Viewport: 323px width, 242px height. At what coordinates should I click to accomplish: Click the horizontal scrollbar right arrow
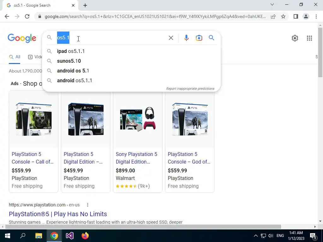pos(315,227)
